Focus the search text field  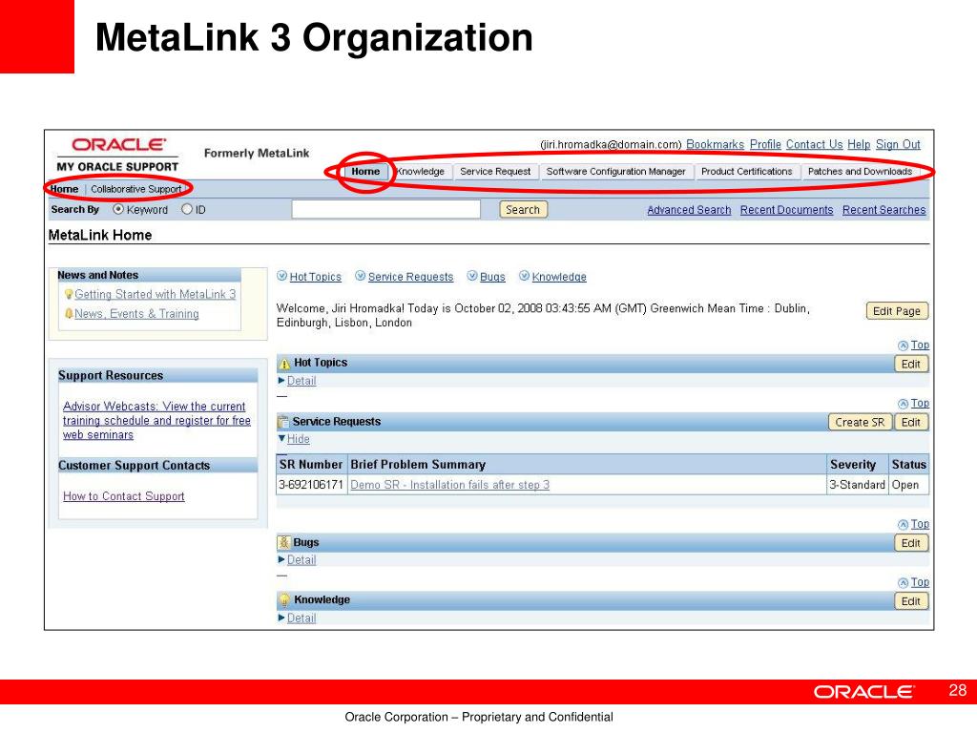pyautogui.click(x=386, y=209)
